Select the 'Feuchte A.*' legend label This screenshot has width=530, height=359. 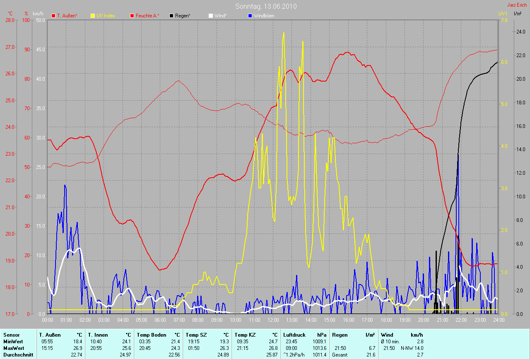[x=148, y=16]
